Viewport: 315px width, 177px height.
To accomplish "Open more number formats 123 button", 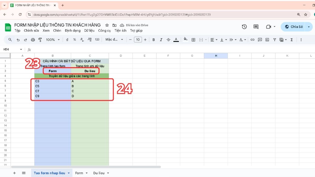I will [x=97, y=40].
